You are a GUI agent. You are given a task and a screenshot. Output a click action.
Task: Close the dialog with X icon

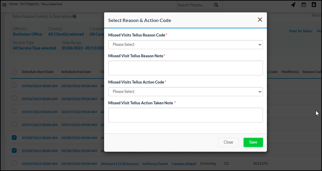pos(260,20)
